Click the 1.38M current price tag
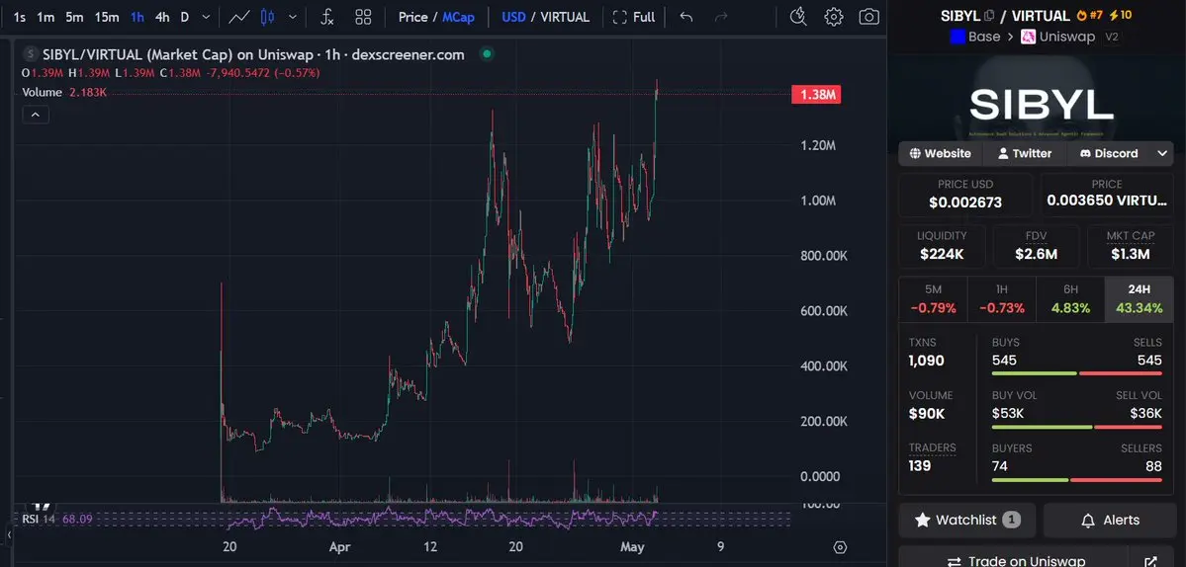The image size is (1186, 567). pyautogui.click(x=816, y=95)
